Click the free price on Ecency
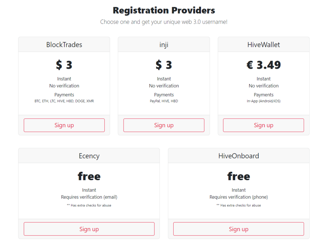The image size is (318, 246). (89, 176)
